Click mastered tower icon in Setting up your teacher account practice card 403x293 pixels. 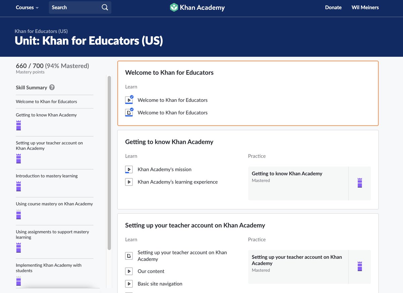(360, 266)
